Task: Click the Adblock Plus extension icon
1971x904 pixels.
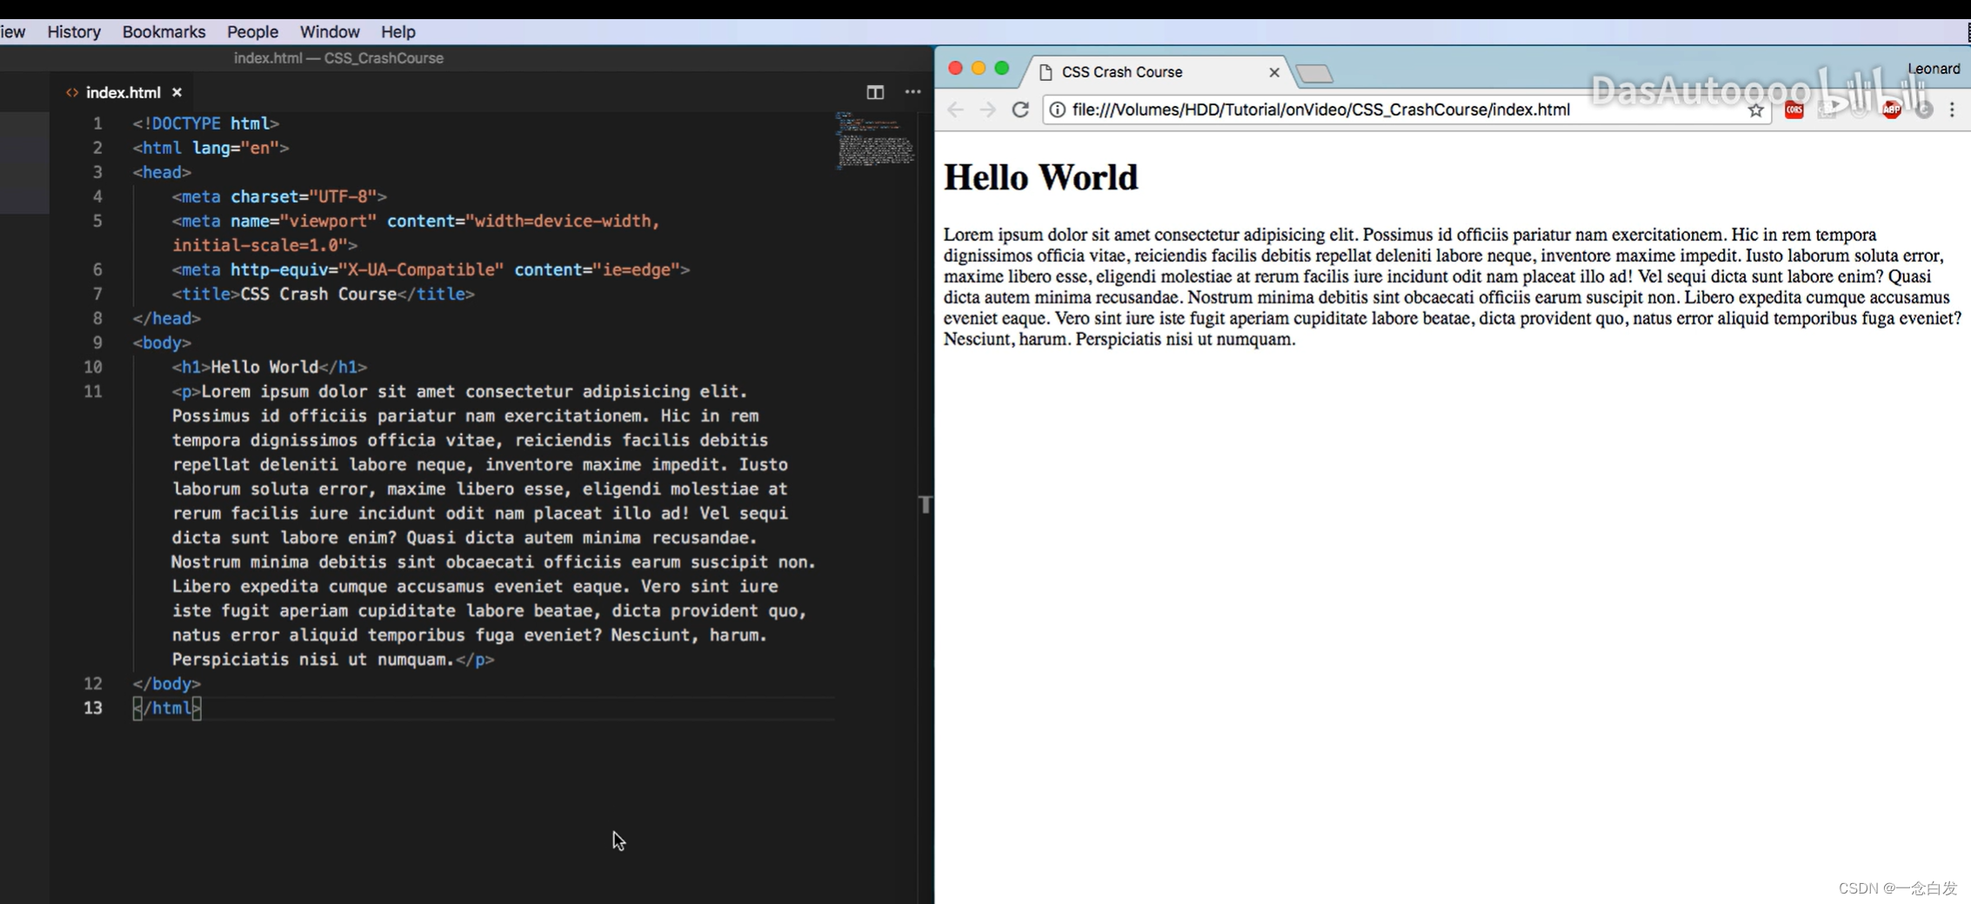Action: [1892, 110]
